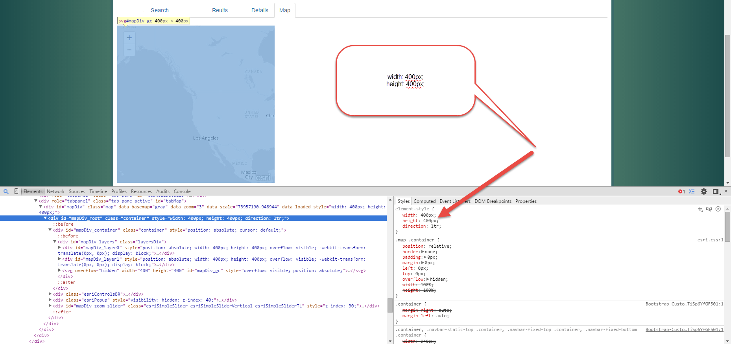
Task: Toggle the device mode phone icon
Action: 16,191
